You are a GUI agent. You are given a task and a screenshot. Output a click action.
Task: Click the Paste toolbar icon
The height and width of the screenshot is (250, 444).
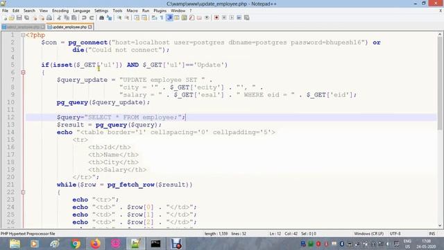(74, 18)
